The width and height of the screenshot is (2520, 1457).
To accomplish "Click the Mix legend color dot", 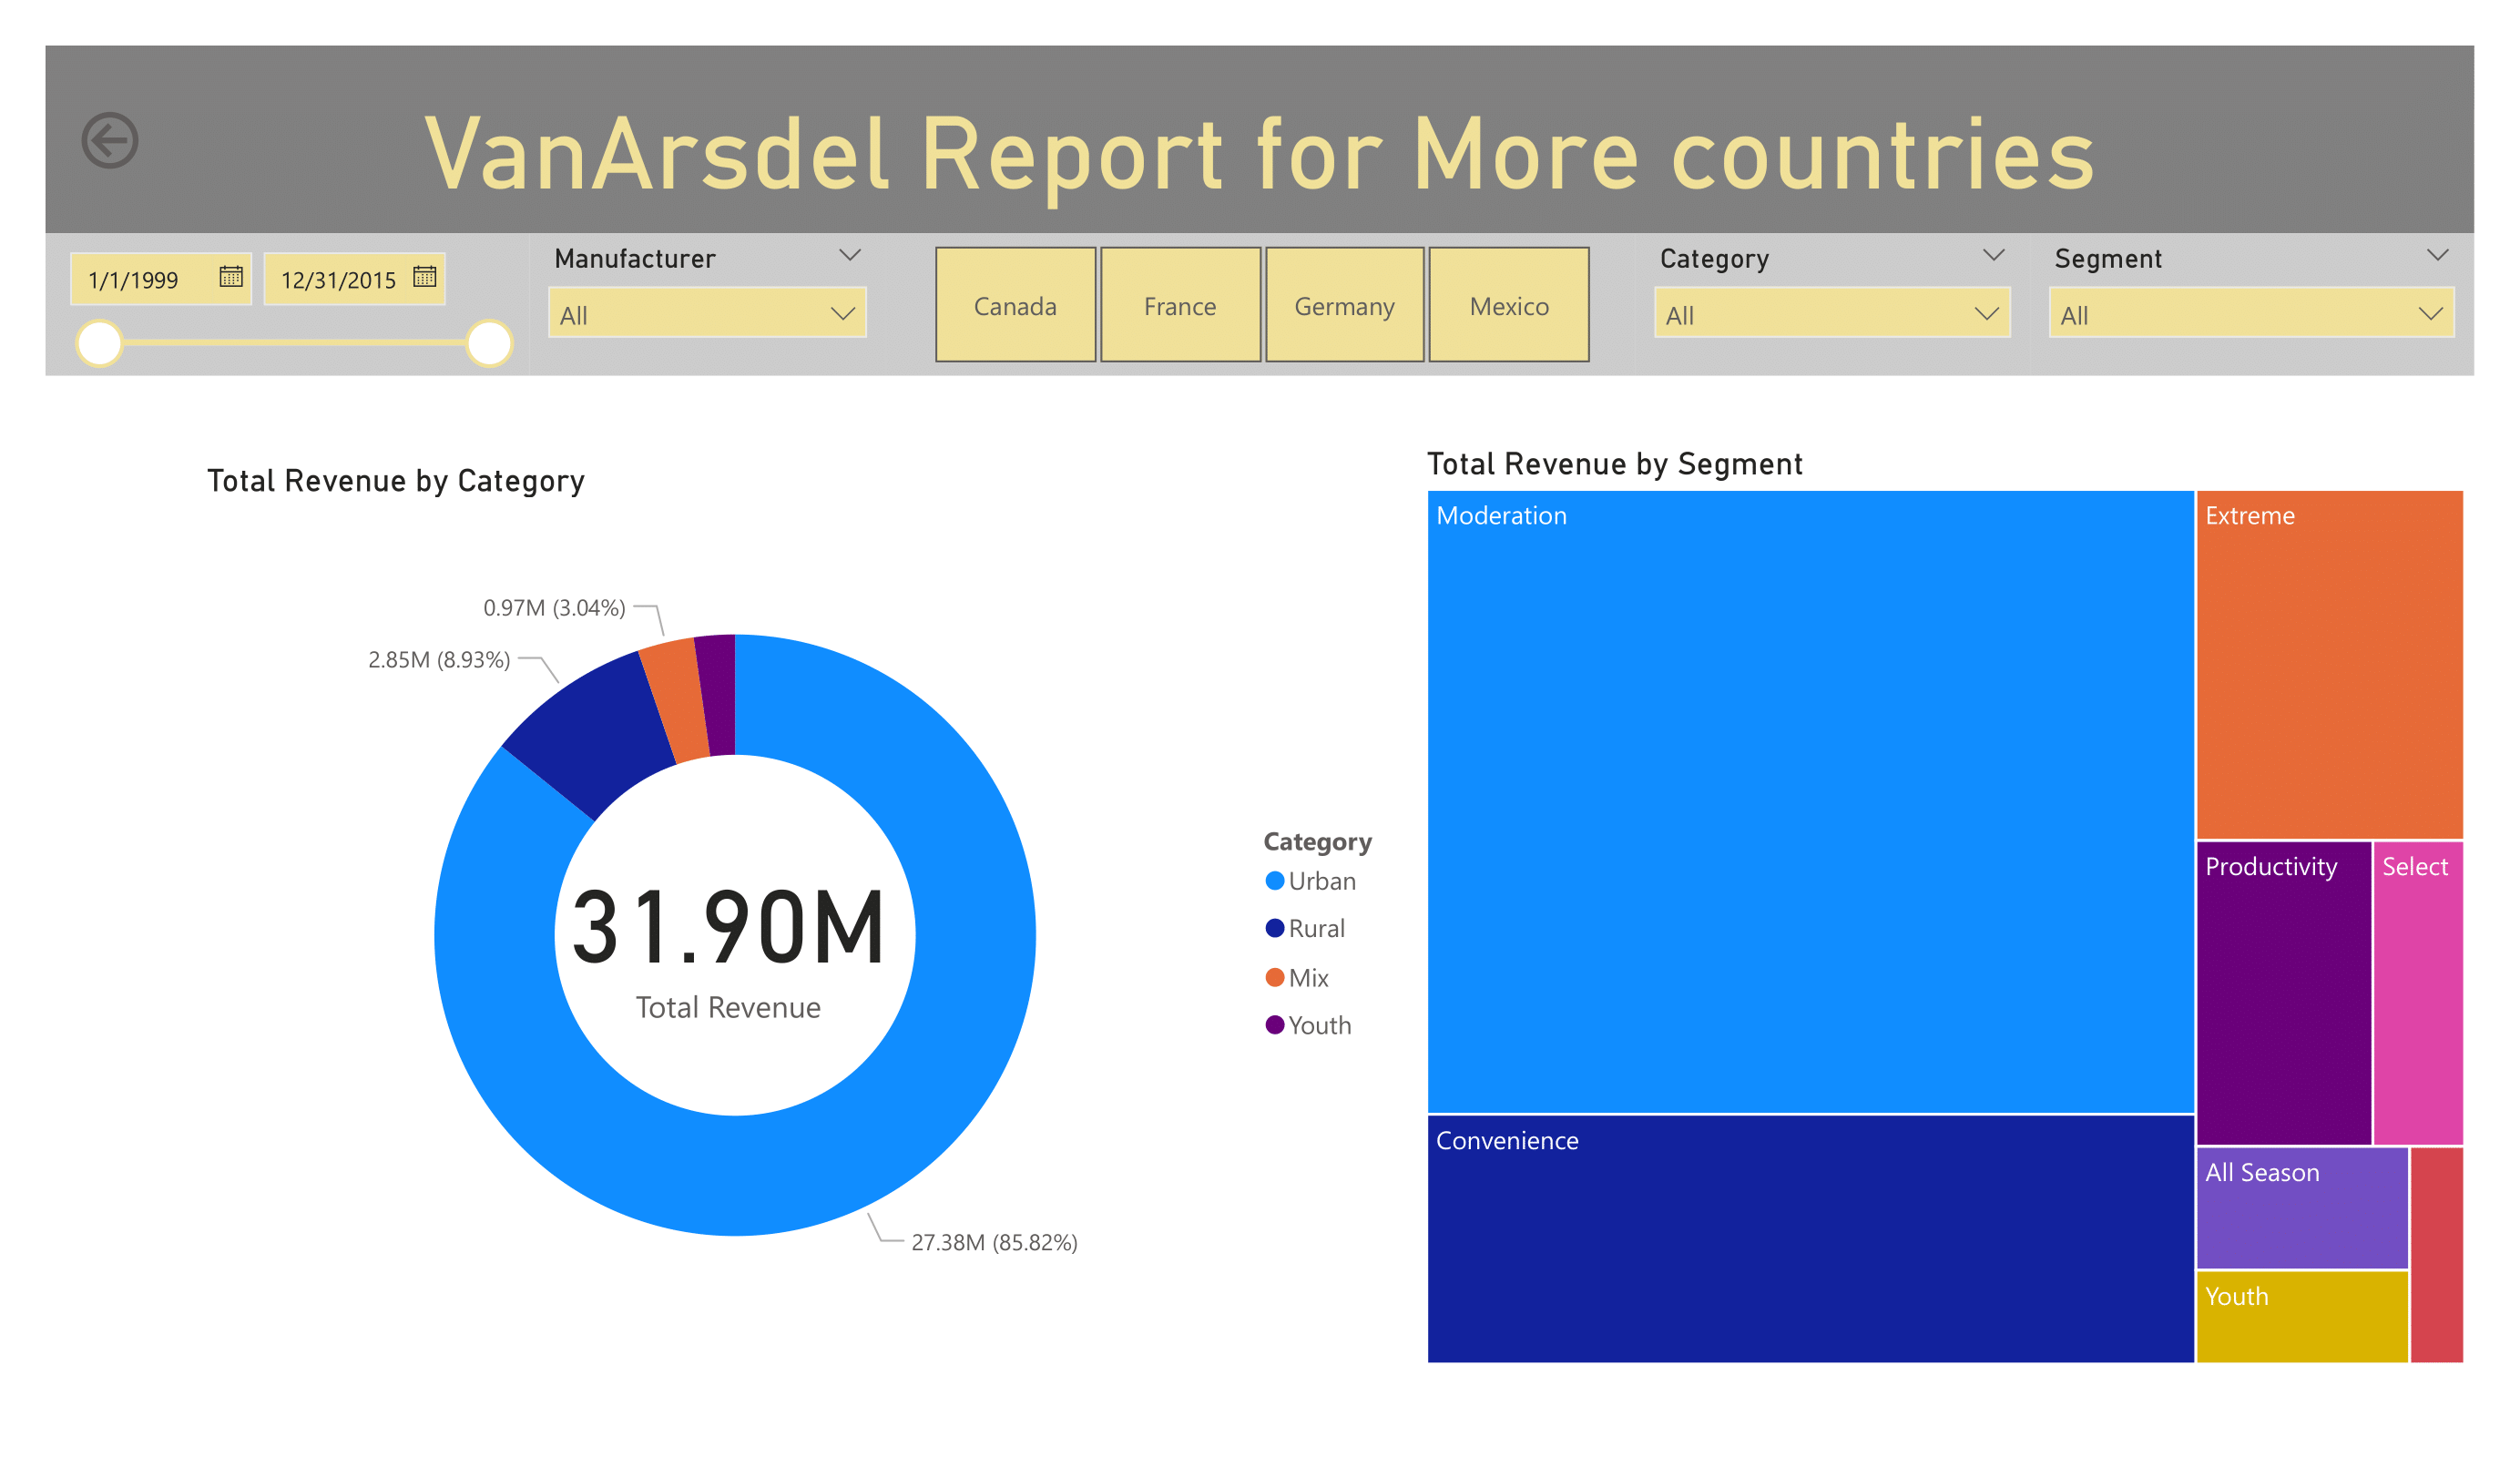I will click(1274, 978).
